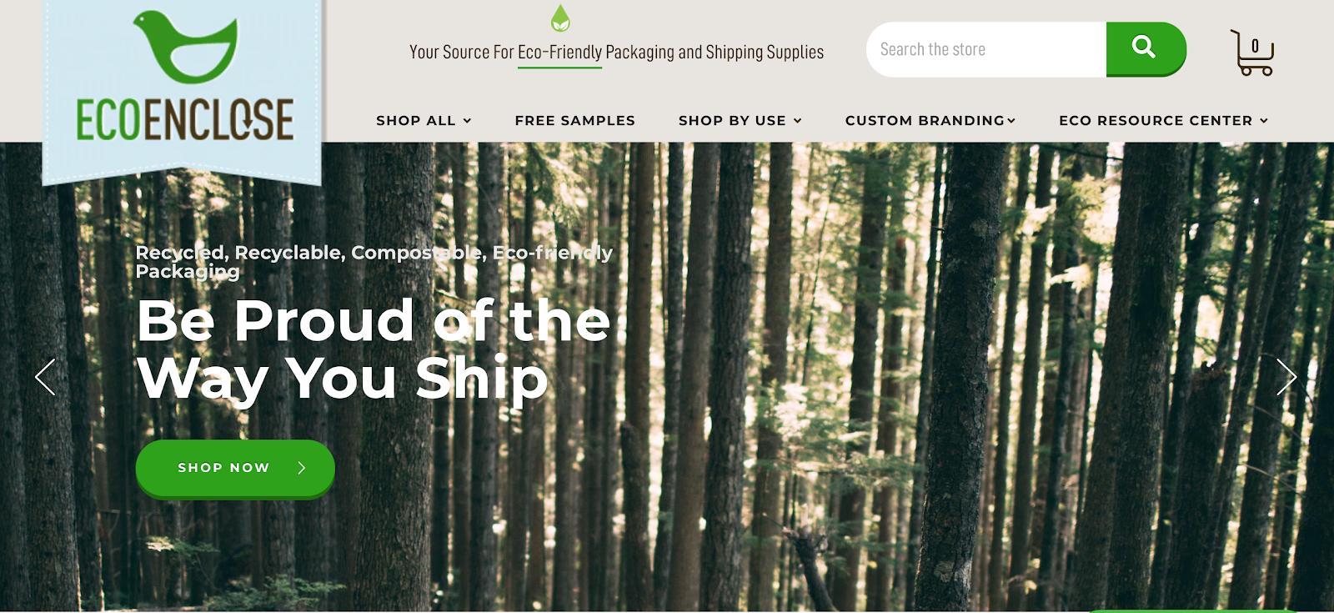
Task: Click the Eco-Friendly underlined tagline link
Action: pos(559,53)
